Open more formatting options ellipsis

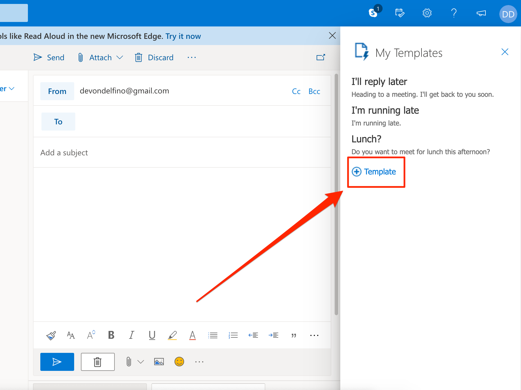coord(314,335)
